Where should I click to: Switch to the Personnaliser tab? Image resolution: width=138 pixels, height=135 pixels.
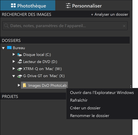click(84, 6)
